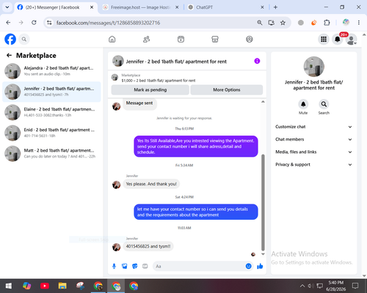
Task: Open the zoom magnifier icon in address bar
Action: (x=260, y=23)
